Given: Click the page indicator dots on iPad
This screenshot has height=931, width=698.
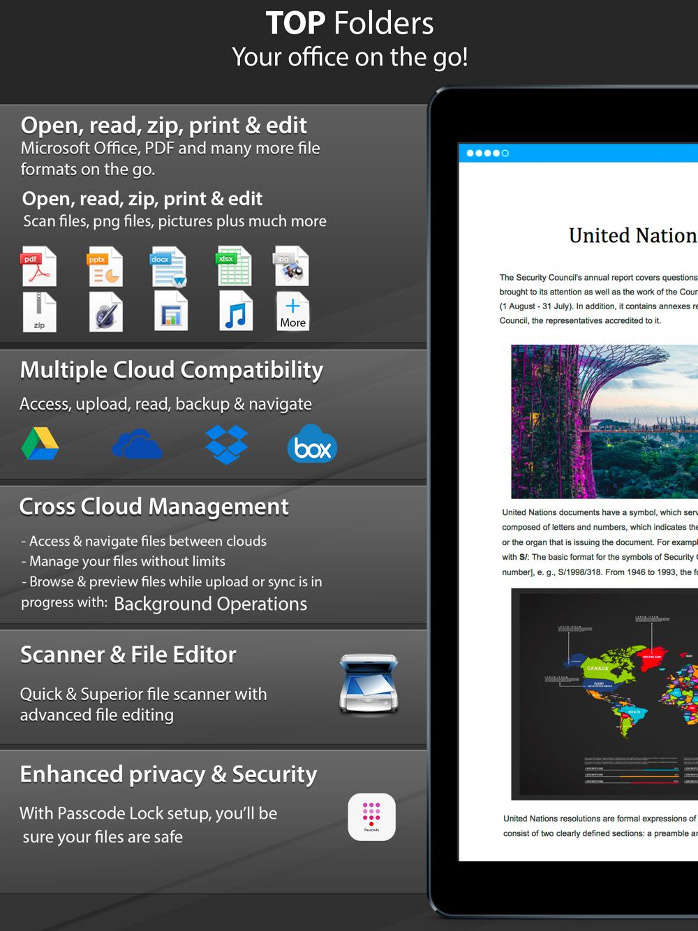Looking at the screenshot, I should click(x=487, y=153).
